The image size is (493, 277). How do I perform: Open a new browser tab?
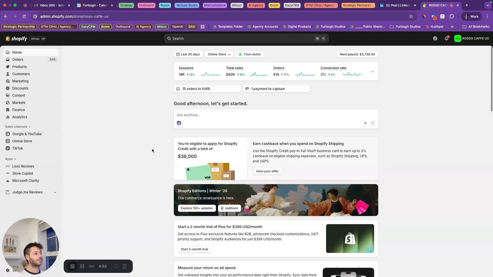[467, 5]
